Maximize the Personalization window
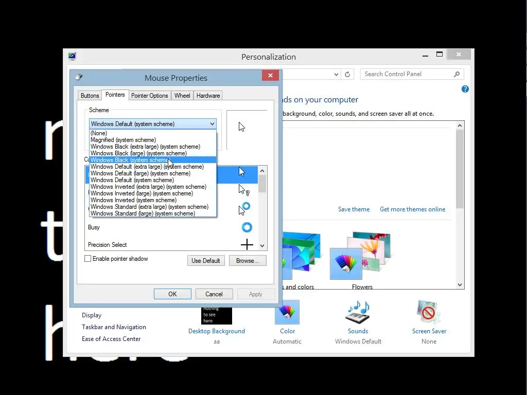Image resolution: width=527 pixels, height=395 pixels. pos(440,55)
